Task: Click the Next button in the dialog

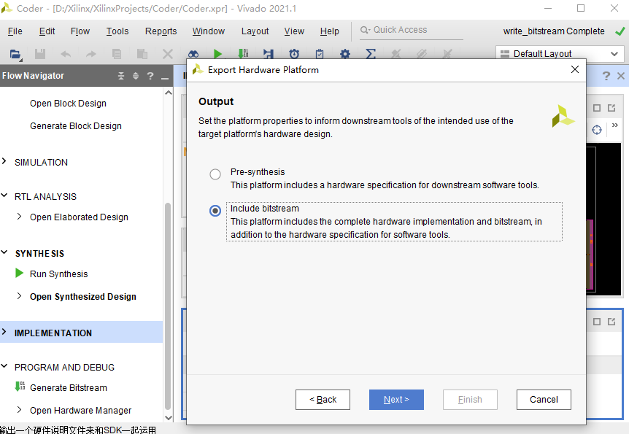Action: 396,399
